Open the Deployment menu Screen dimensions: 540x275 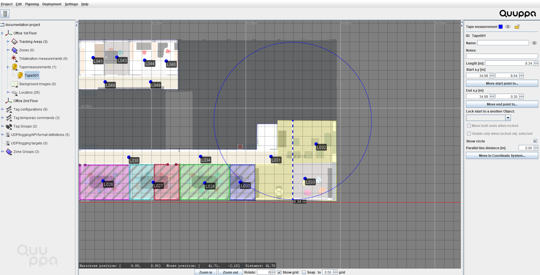pos(51,4)
